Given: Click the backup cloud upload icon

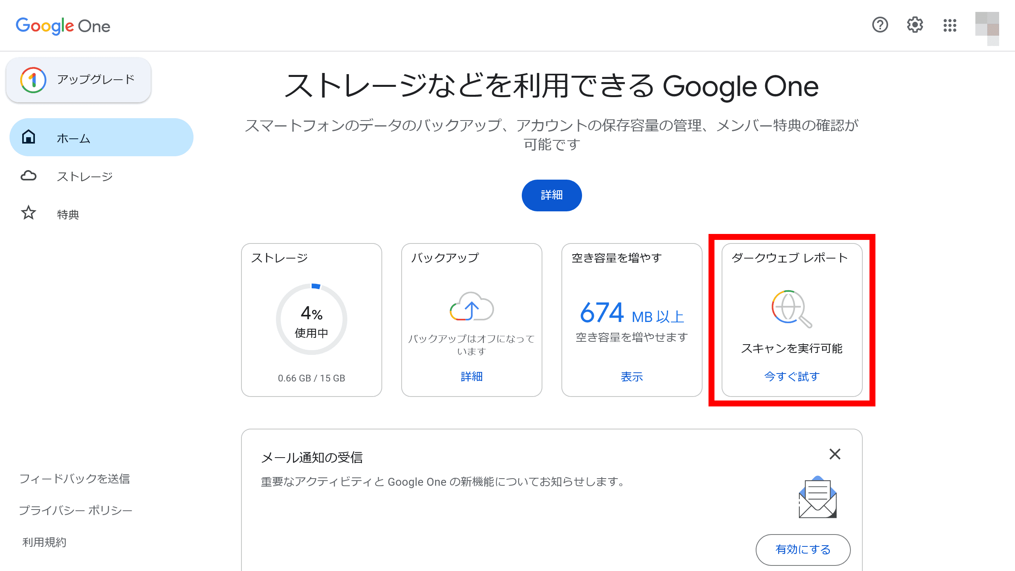Looking at the screenshot, I should click(x=471, y=306).
